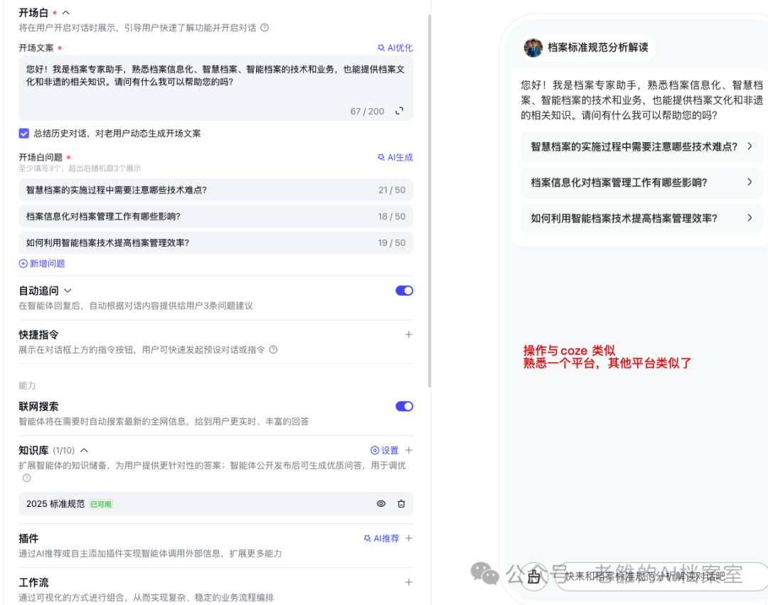The height and width of the screenshot is (605, 768).
Task: Open help icon beside 开场白 description
Action: coord(265,28)
